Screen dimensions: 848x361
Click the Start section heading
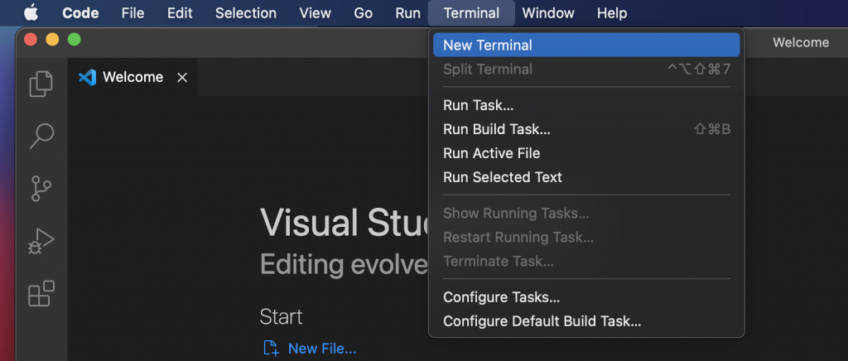coord(281,316)
